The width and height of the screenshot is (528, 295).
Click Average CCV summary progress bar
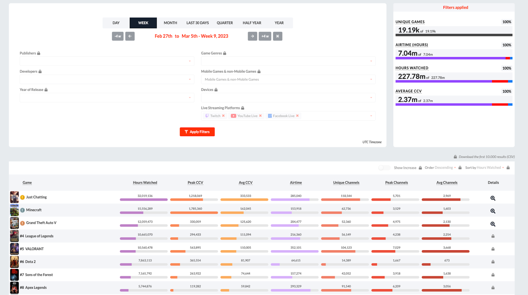(454, 104)
